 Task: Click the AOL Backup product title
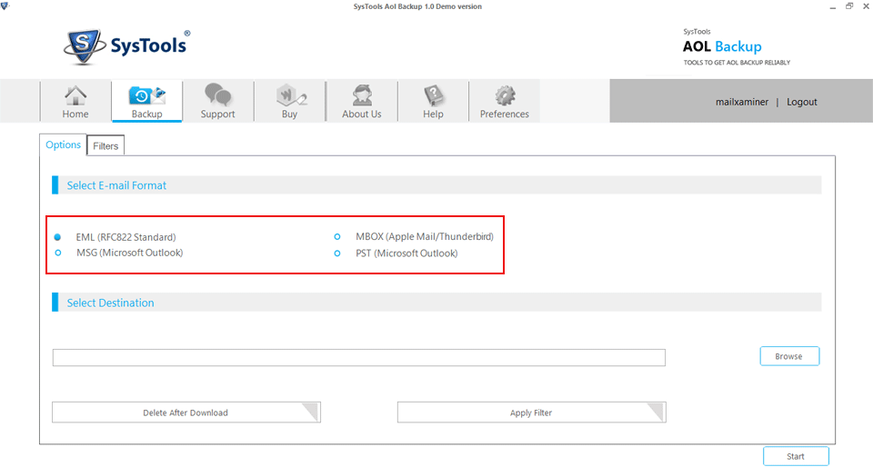click(722, 46)
